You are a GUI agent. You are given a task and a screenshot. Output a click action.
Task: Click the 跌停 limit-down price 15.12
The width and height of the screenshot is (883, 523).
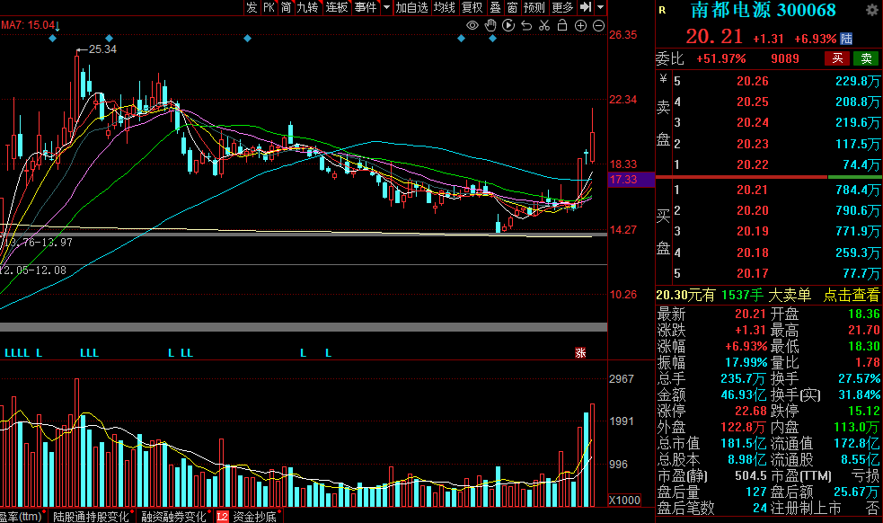864,411
